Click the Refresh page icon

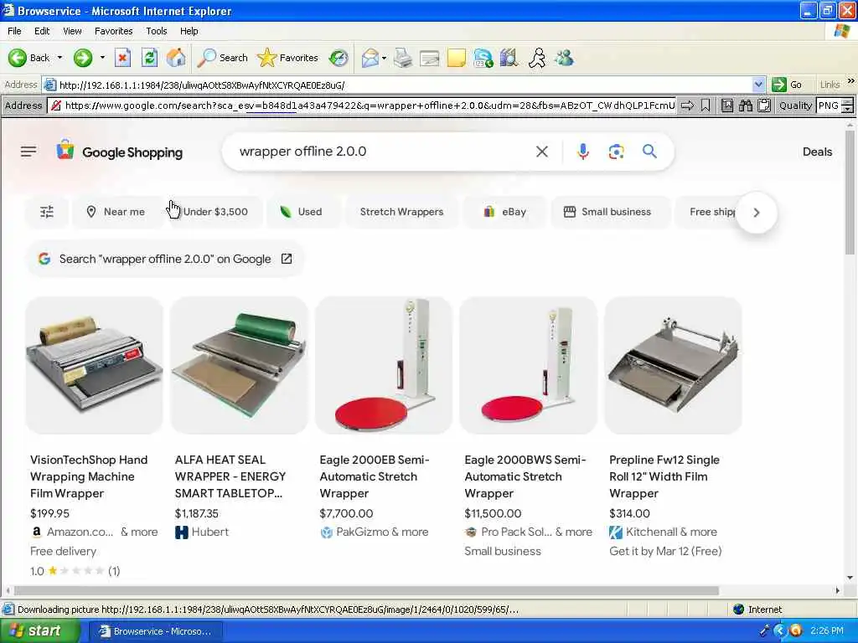click(x=149, y=58)
